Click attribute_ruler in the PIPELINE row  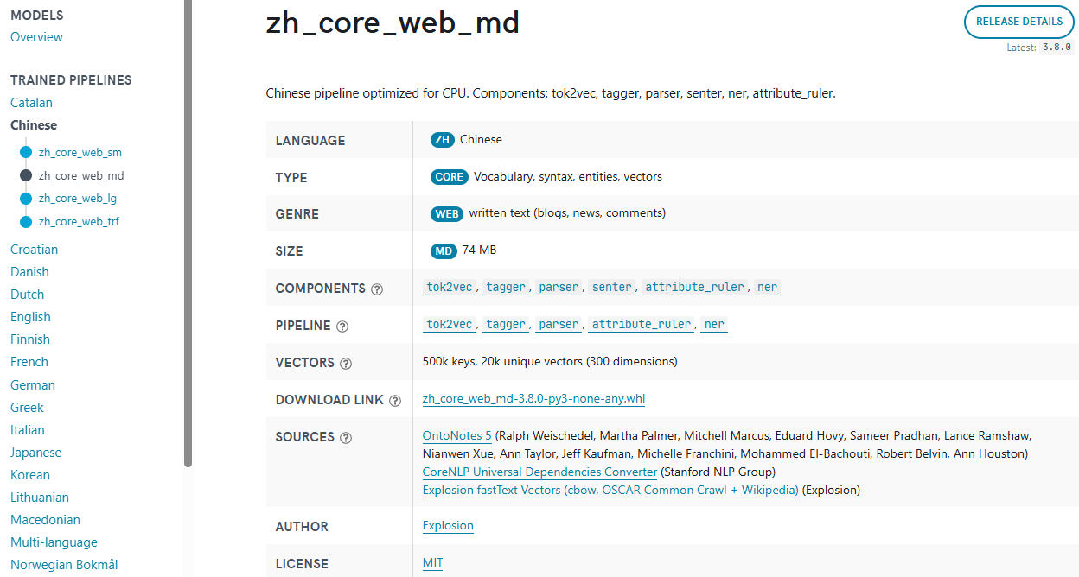[x=642, y=325]
